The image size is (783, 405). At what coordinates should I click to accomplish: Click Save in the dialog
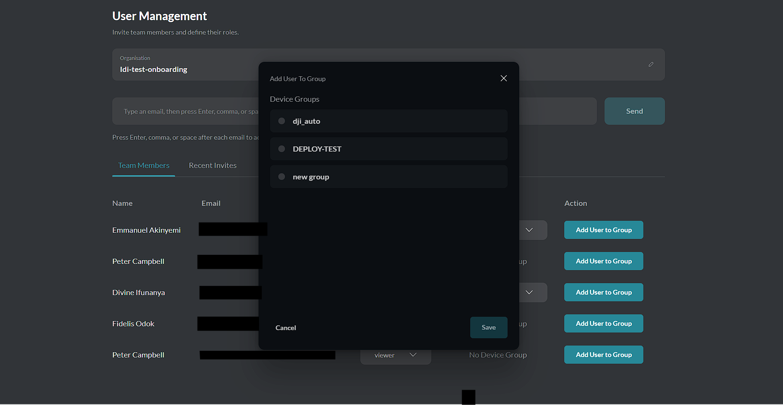coord(488,327)
